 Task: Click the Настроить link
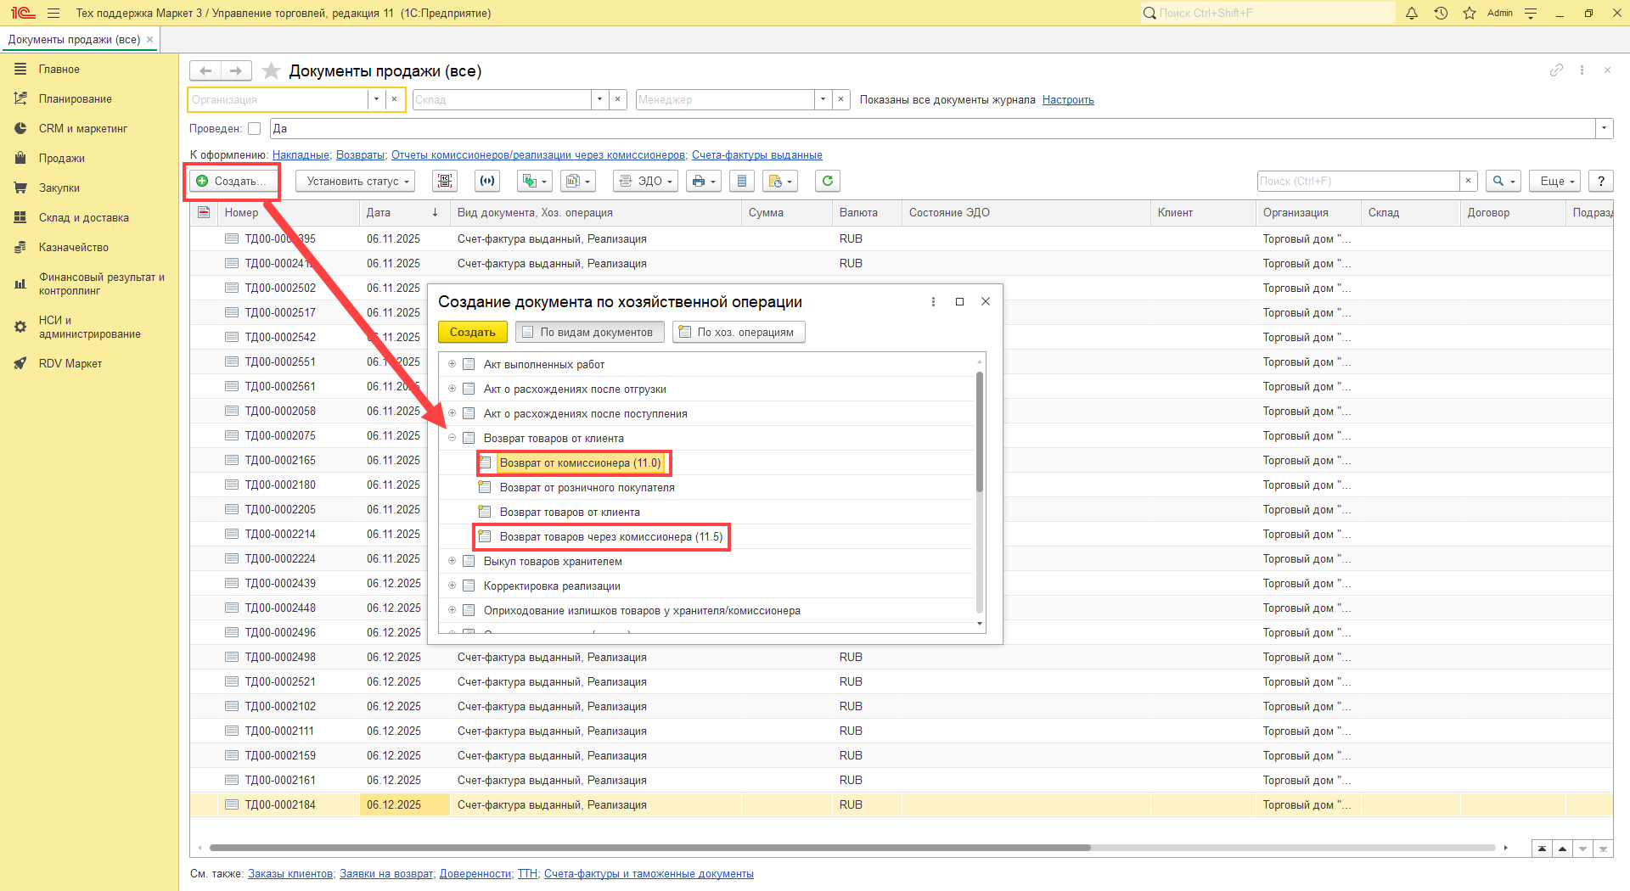pos(1068,99)
